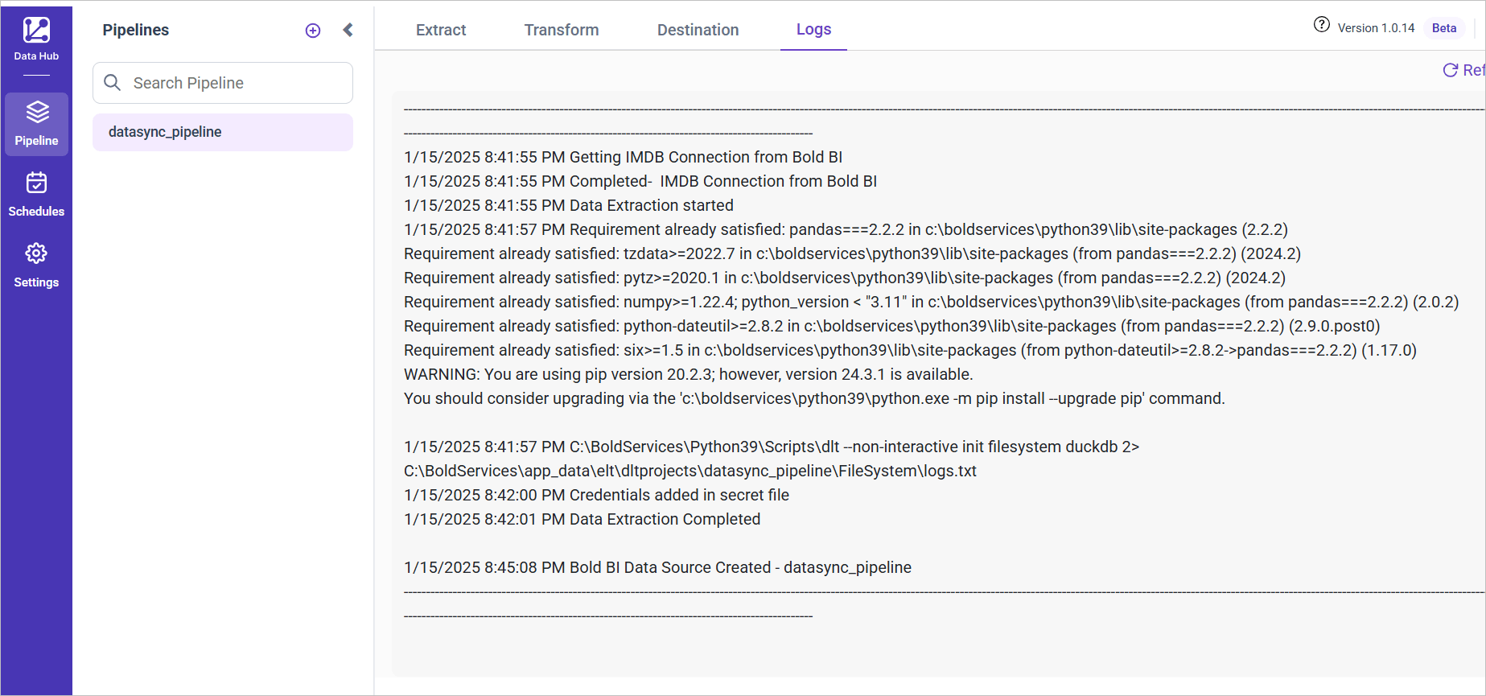Click the Pipelines panel heading
The height and width of the screenshot is (696, 1486).
(x=136, y=30)
